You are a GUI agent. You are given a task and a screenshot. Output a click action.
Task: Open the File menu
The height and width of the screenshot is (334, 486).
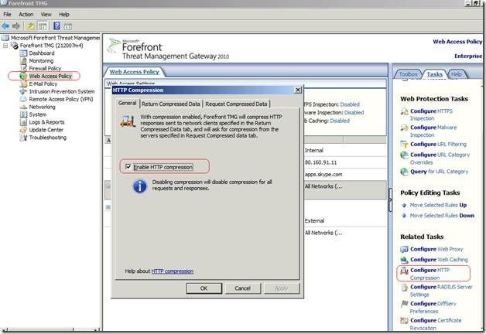[7, 14]
